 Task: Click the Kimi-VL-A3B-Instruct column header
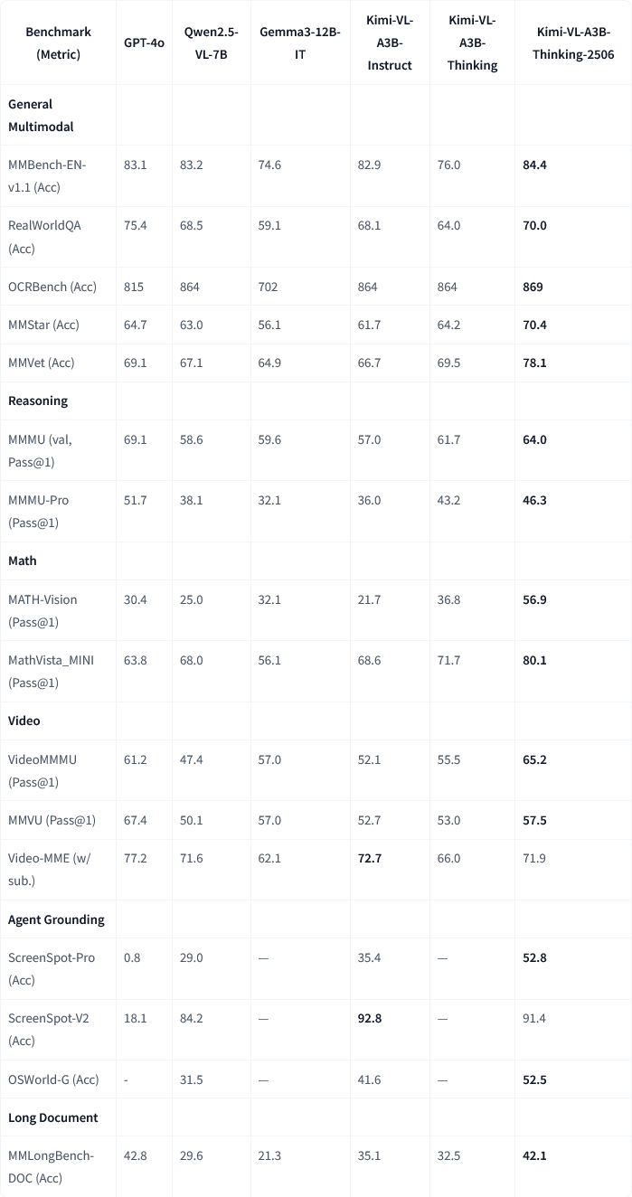tap(390, 43)
